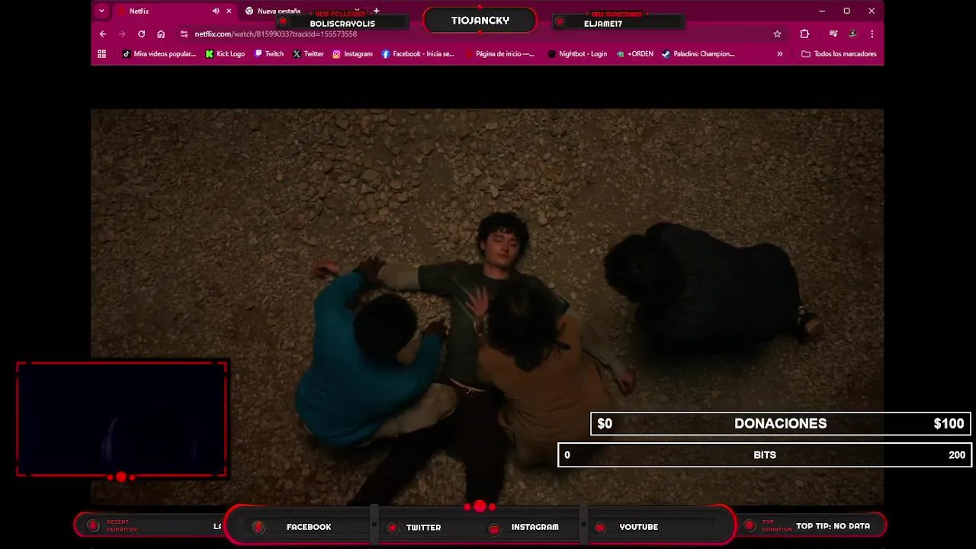The image size is (976, 549).
Task: Go to the browser home page icon
Action: click(x=161, y=34)
